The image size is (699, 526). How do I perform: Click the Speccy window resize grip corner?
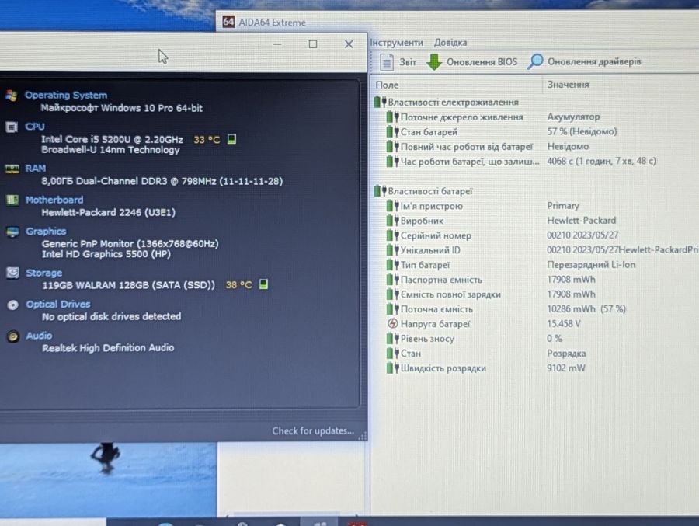(x=363, y=437)
